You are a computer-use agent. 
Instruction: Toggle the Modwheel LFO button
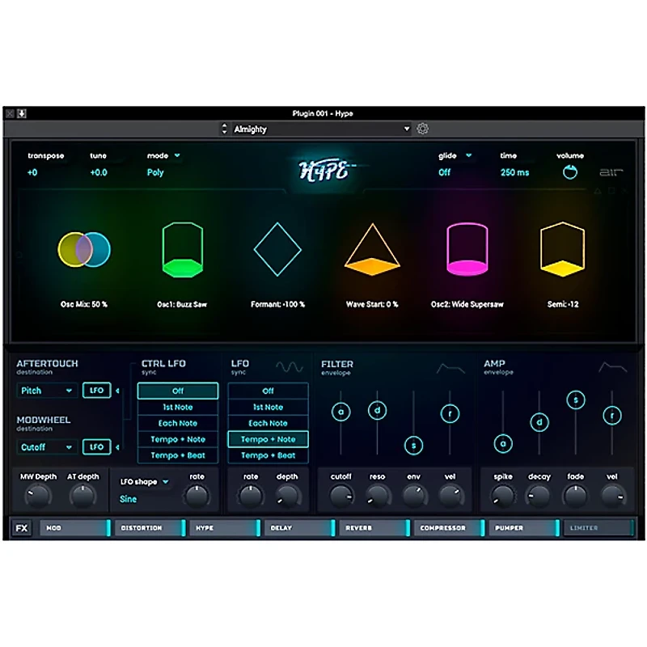(96, 446)
